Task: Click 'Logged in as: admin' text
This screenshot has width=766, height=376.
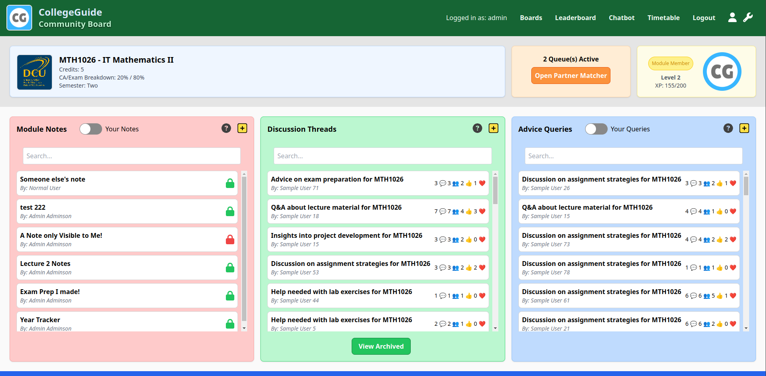Action: [x=476, y=18]
